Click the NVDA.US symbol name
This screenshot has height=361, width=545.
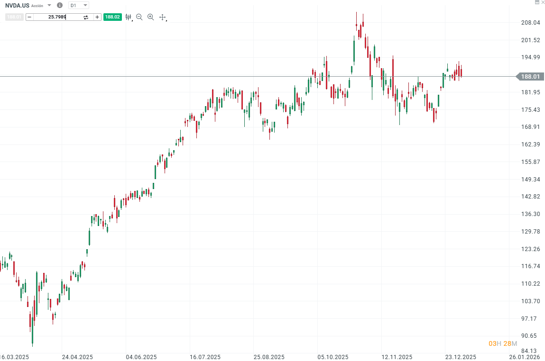(x=17, y=5)
